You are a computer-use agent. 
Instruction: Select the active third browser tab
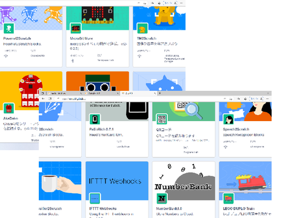138,93
